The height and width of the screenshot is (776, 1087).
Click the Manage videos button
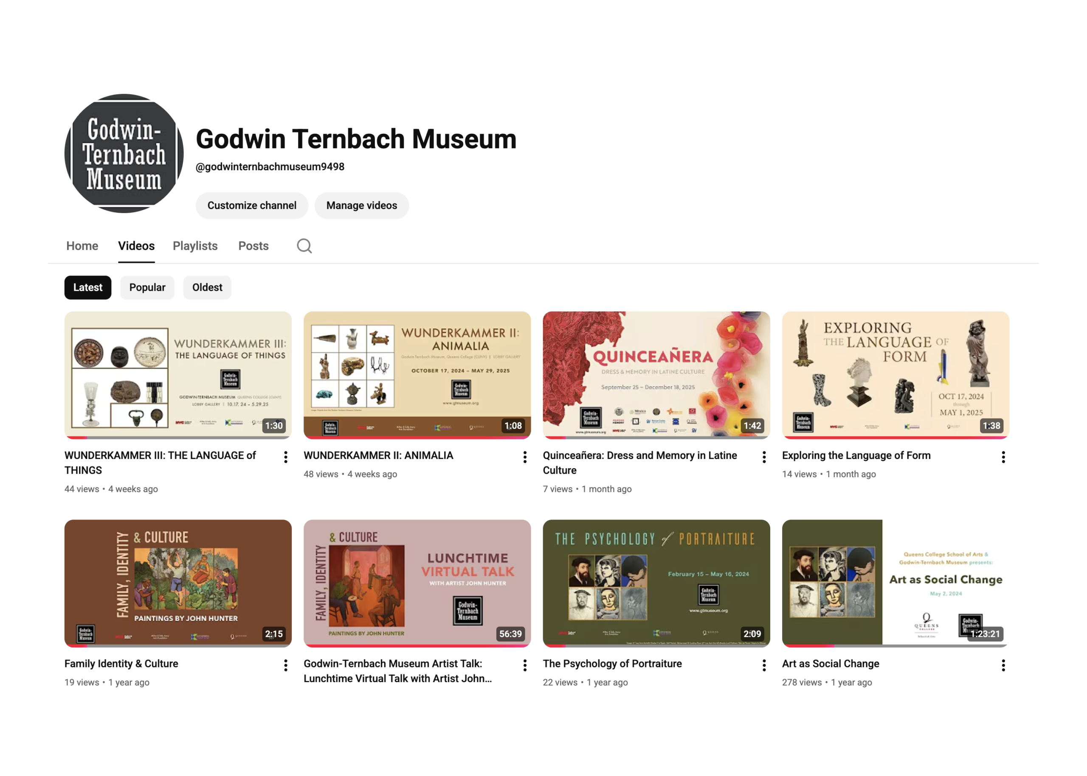pos(361,205)
